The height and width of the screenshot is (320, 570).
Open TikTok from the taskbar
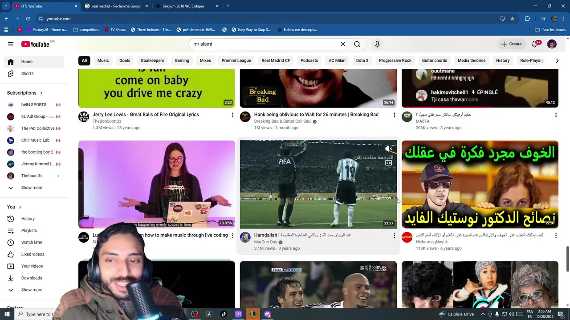click(224, 314)
